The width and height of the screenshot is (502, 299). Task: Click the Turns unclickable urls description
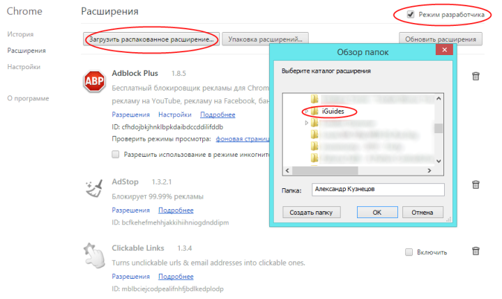point(208,263)
